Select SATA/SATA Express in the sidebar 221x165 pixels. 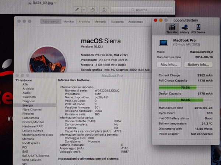pos(36,156)
